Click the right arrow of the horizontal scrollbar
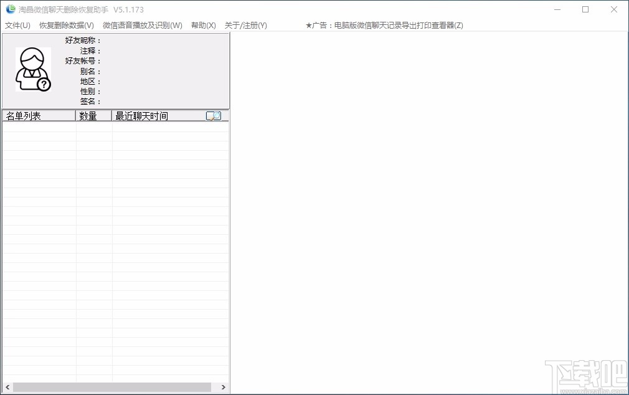This screenshot has width=629, height=395. point(224,388)
